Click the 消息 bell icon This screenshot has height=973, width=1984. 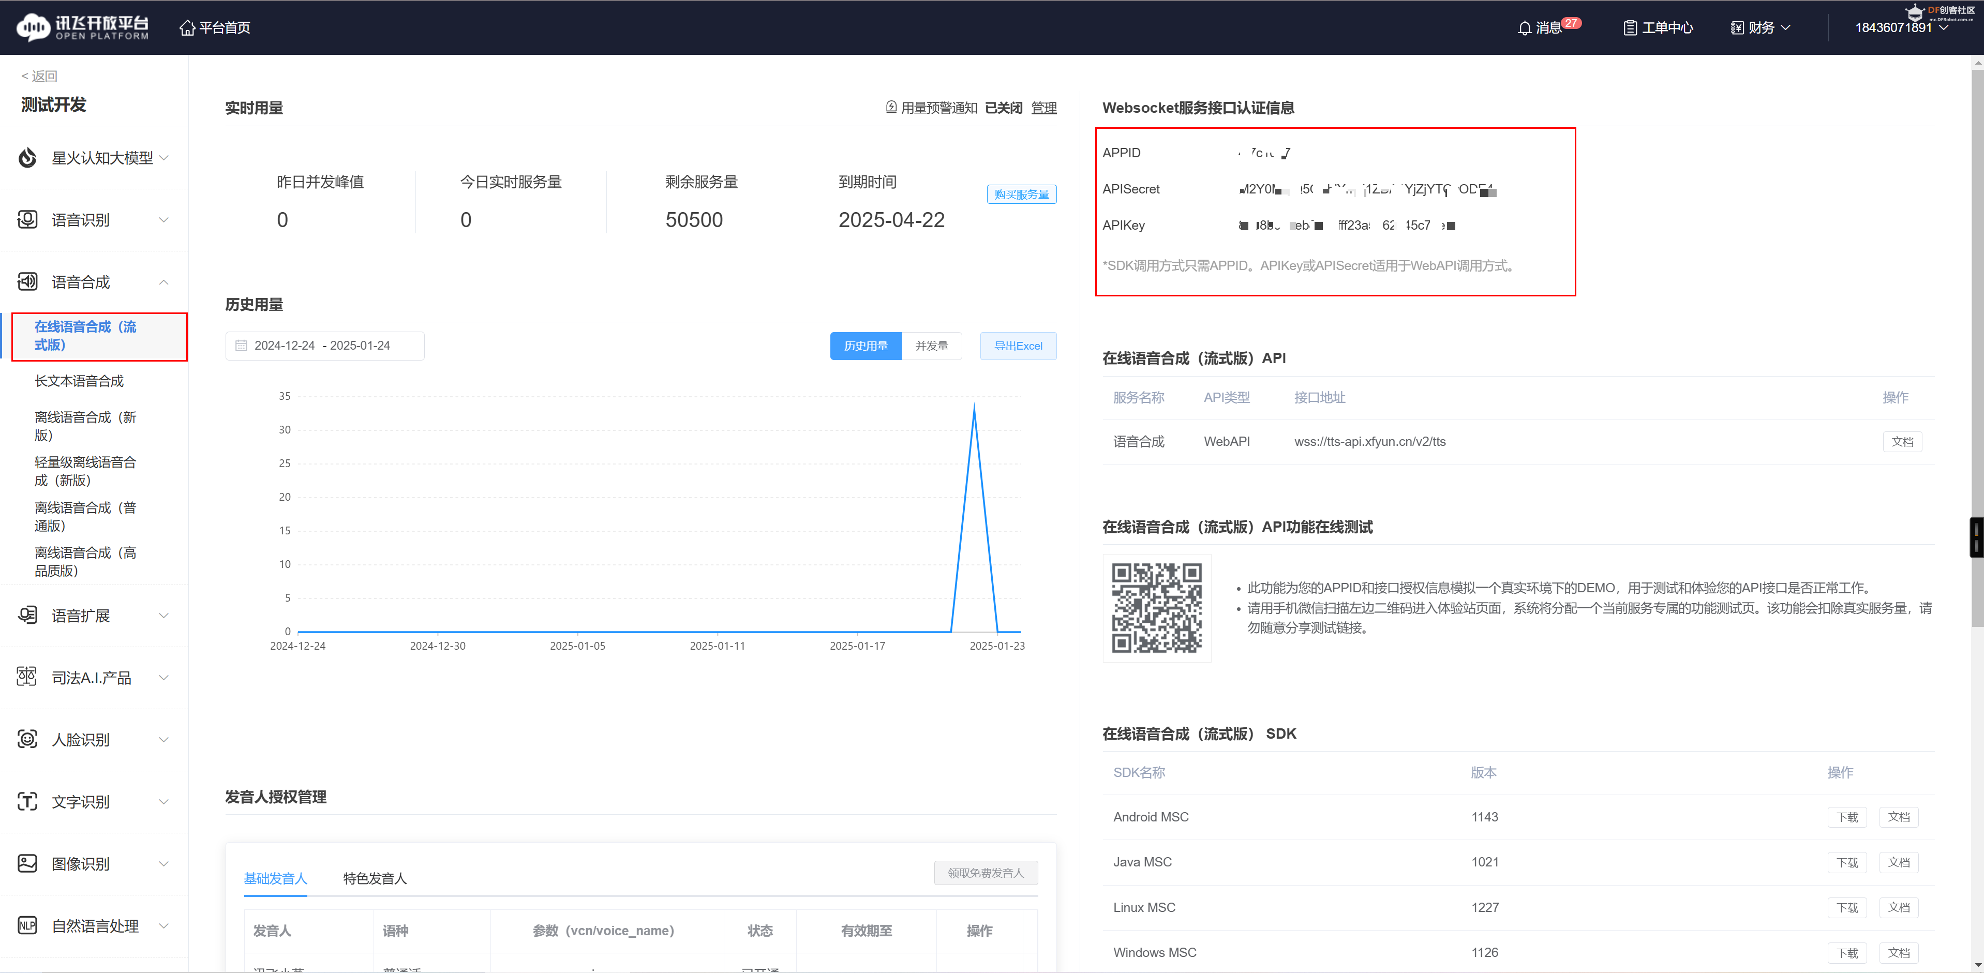click(x=1524, y=28)
